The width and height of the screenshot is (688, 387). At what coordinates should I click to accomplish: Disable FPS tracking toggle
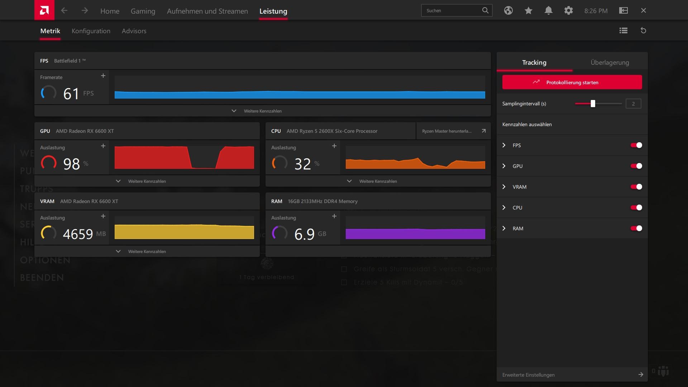coord(636,145)
